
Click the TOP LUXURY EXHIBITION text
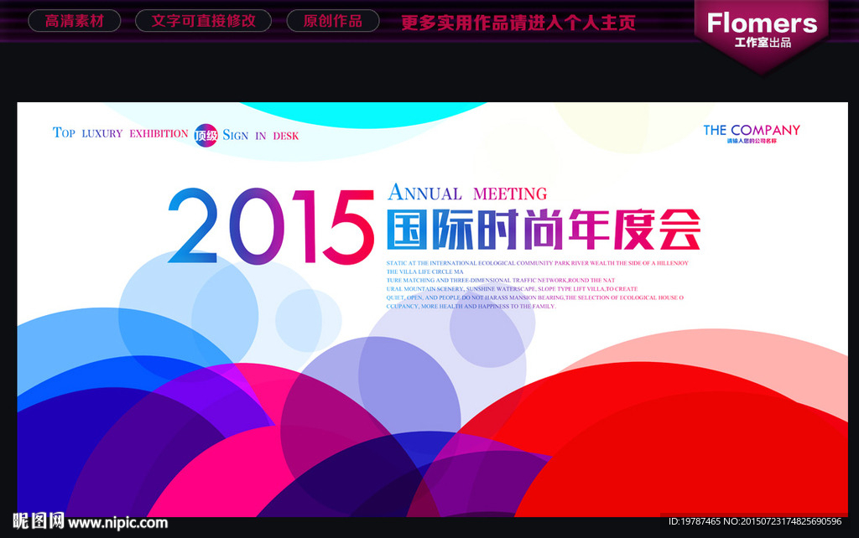pos(121,133)
